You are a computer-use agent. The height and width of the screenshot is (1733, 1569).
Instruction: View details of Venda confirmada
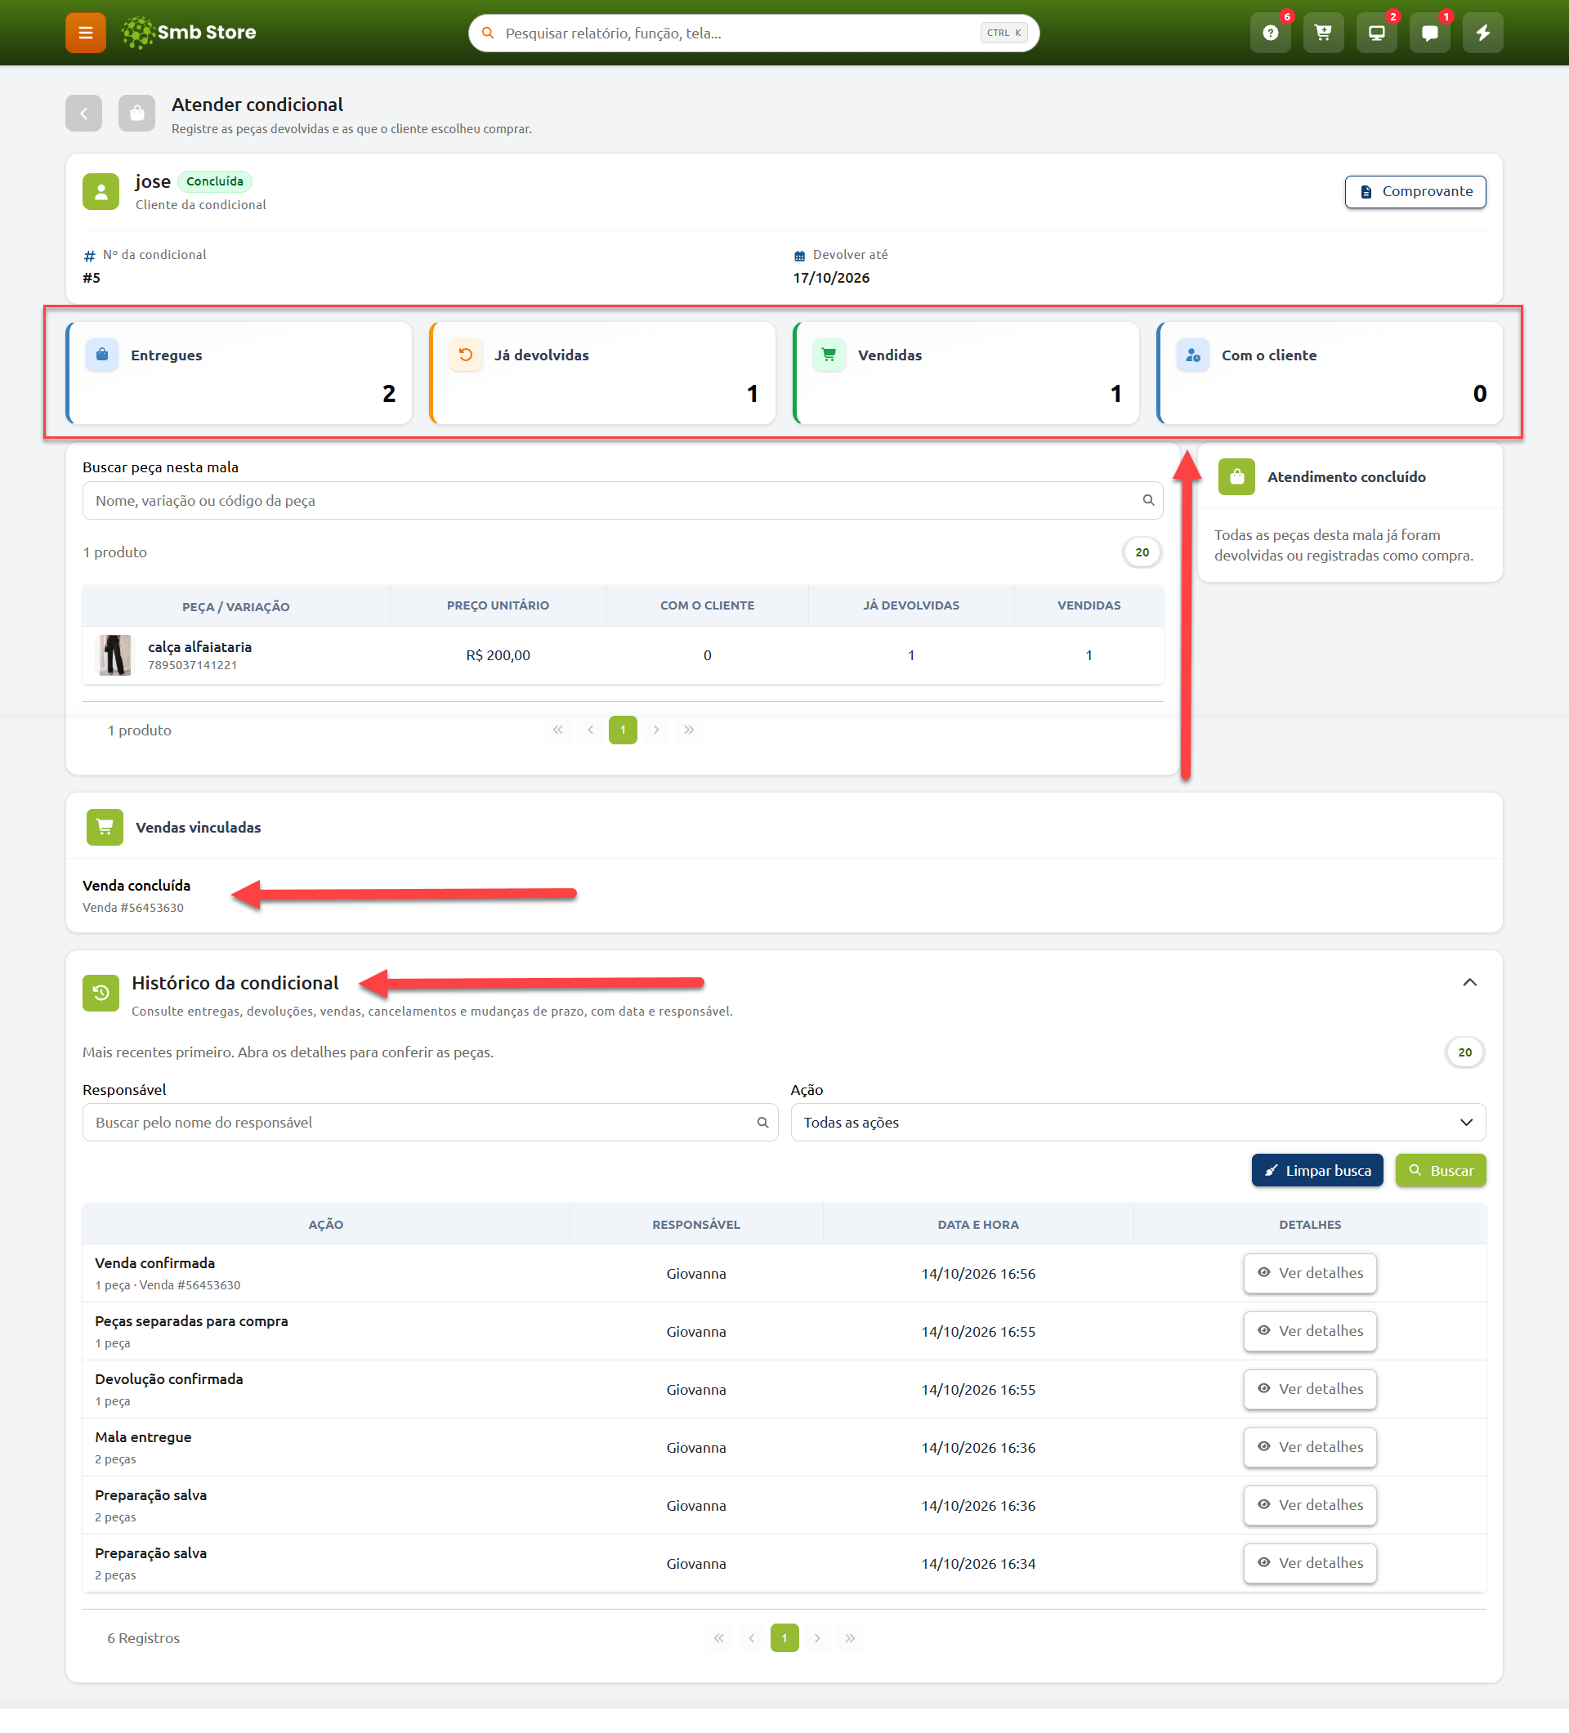click(1309, 1273)
